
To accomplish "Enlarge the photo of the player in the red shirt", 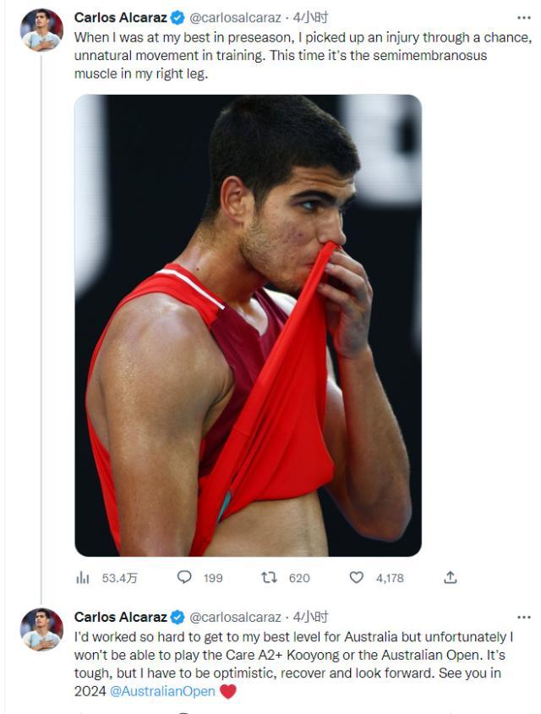I will (248, 326).
